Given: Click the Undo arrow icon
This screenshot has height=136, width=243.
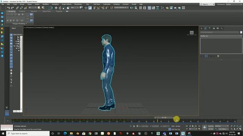Looking at the screenshot, I should 8,8.
